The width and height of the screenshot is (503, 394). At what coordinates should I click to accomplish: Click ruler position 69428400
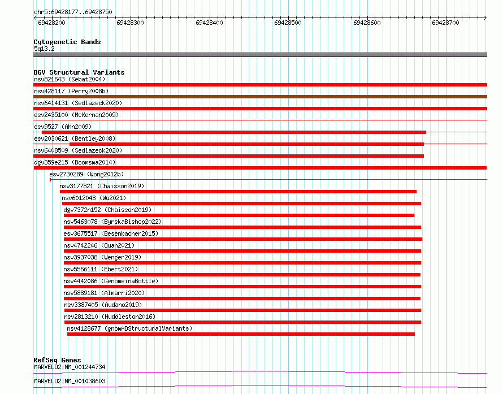tap(209, 23)
